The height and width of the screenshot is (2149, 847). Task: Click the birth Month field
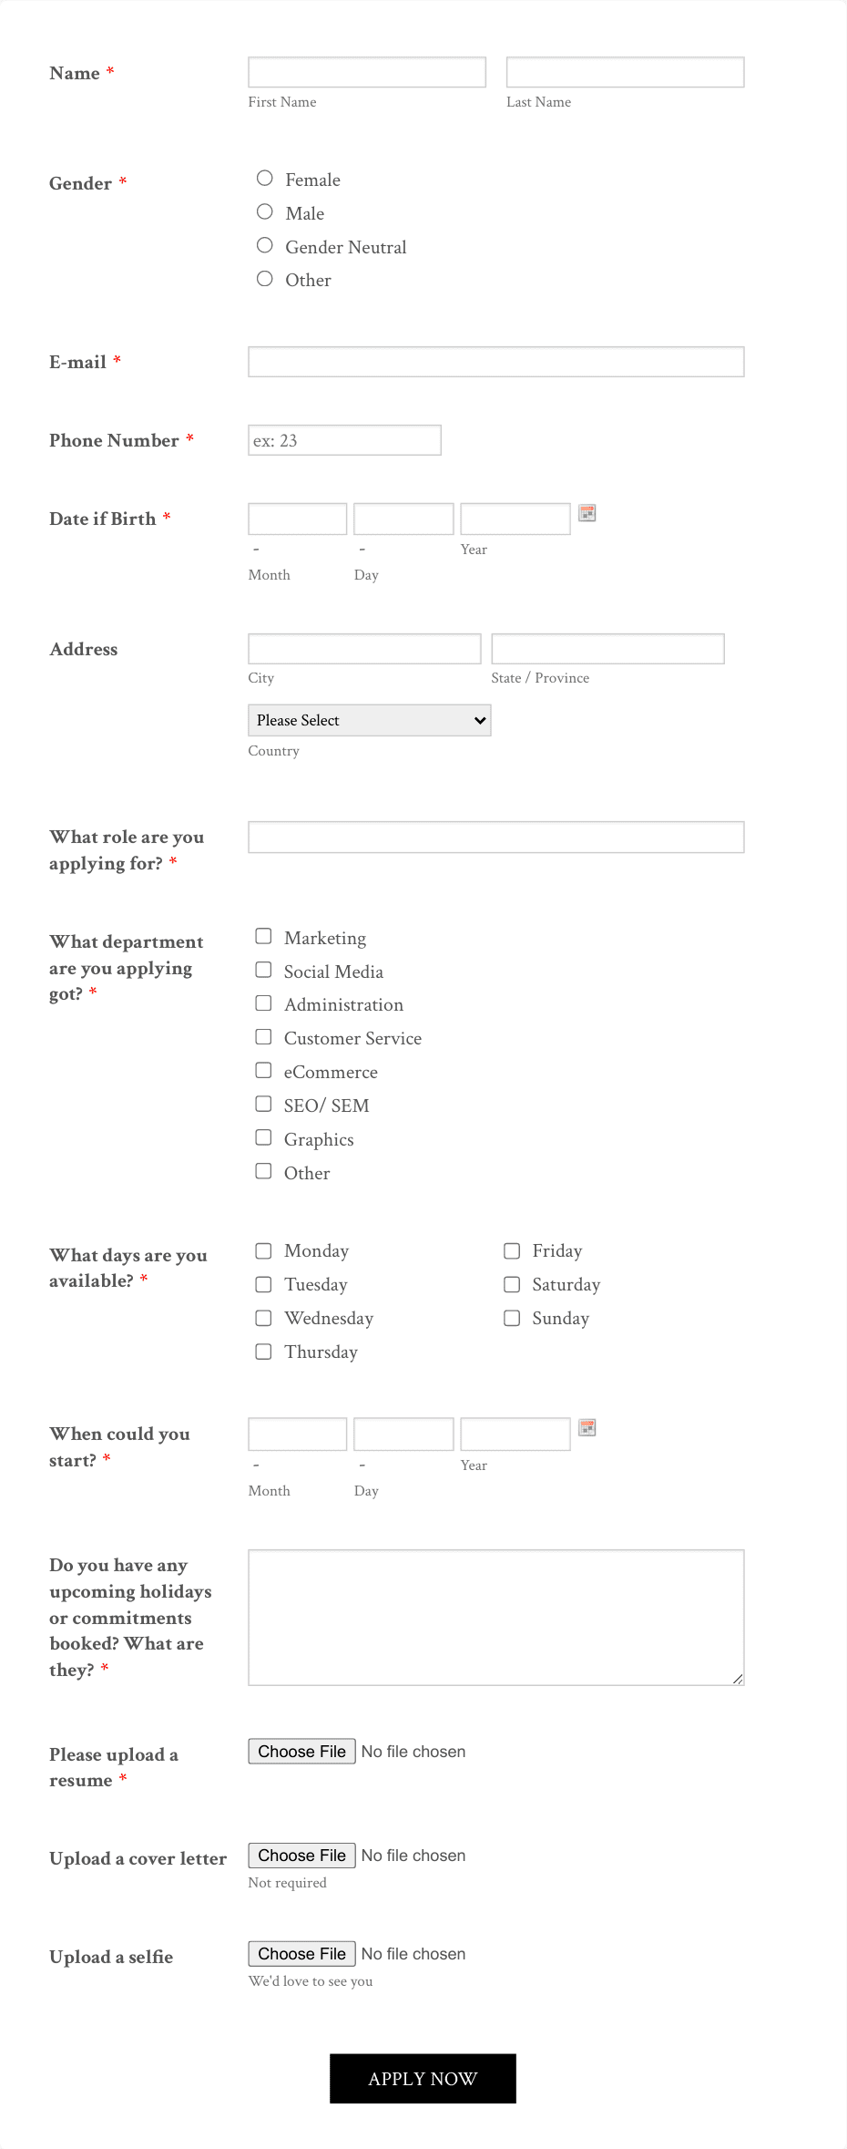pyautogui.click(x=297, y=519)
